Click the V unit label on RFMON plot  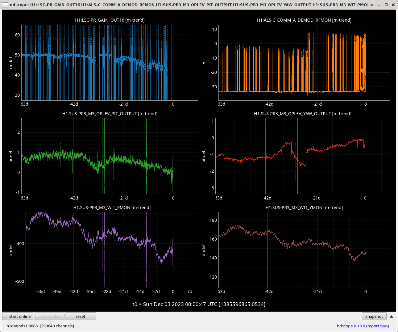click(203, 63)
